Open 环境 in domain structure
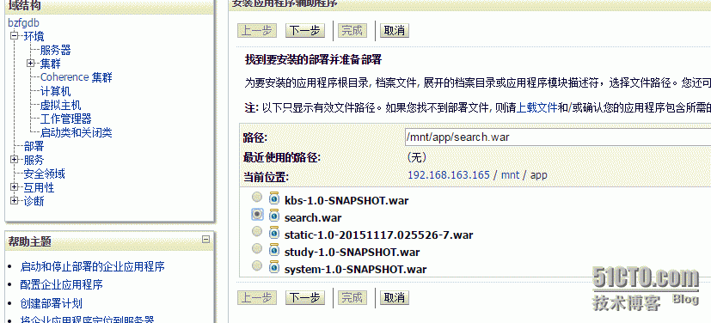Image resolution: width=711 pixels, height=323 pixels. tap(34, 37)
